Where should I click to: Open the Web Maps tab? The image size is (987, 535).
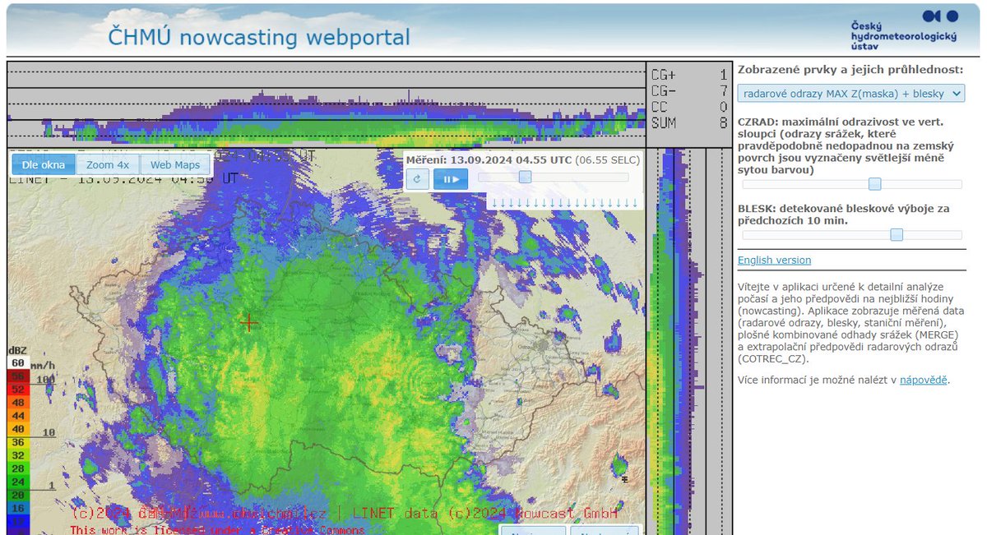click(x=175, y=164)
